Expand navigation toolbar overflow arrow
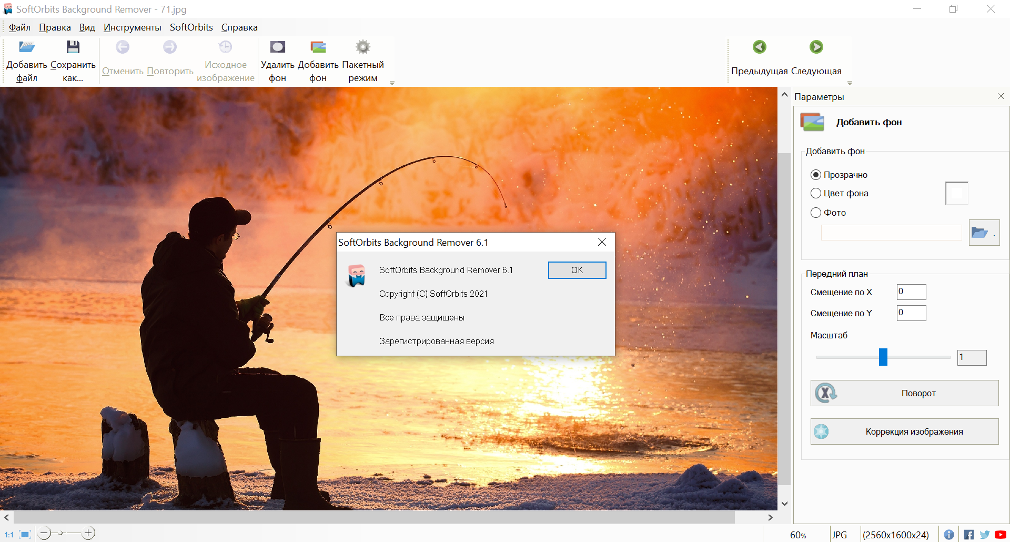The height and width of the screenshot is (542, 1010). point(850,83)
